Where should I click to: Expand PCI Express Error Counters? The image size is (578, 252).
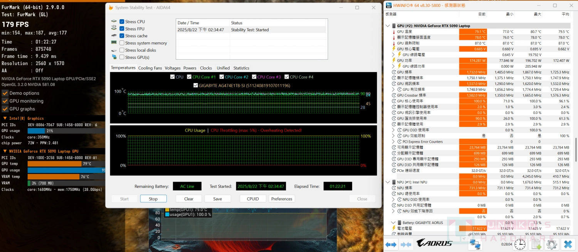pos(394,142)
